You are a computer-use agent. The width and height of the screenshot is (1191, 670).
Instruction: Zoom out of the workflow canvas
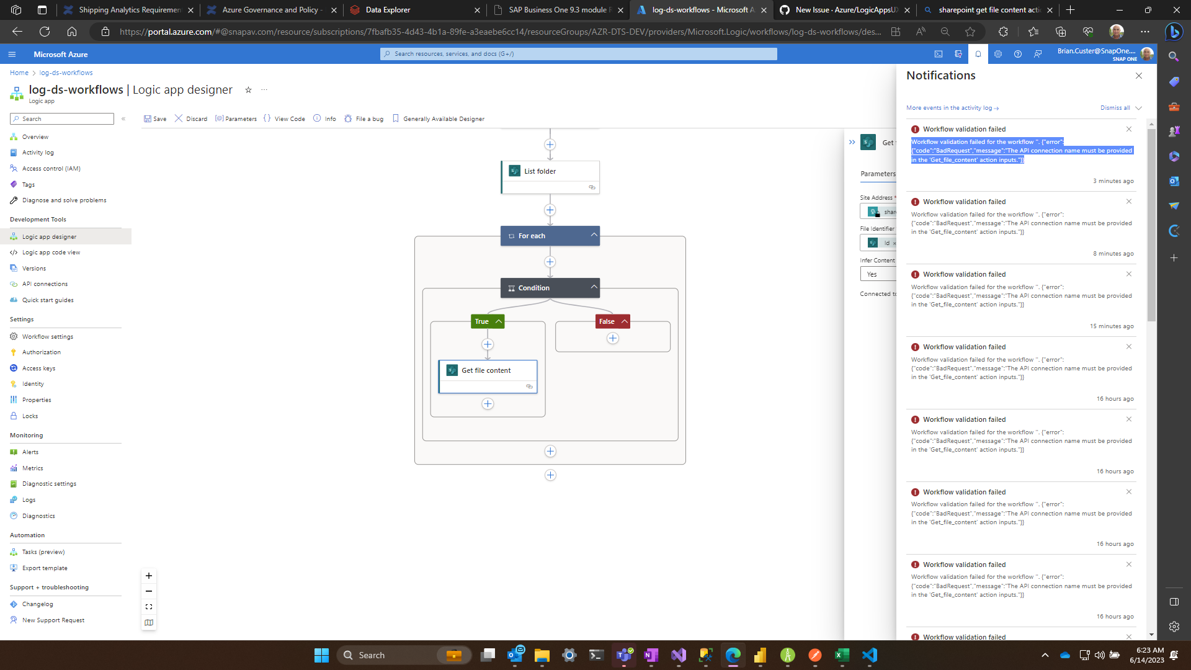pos(148,591)
